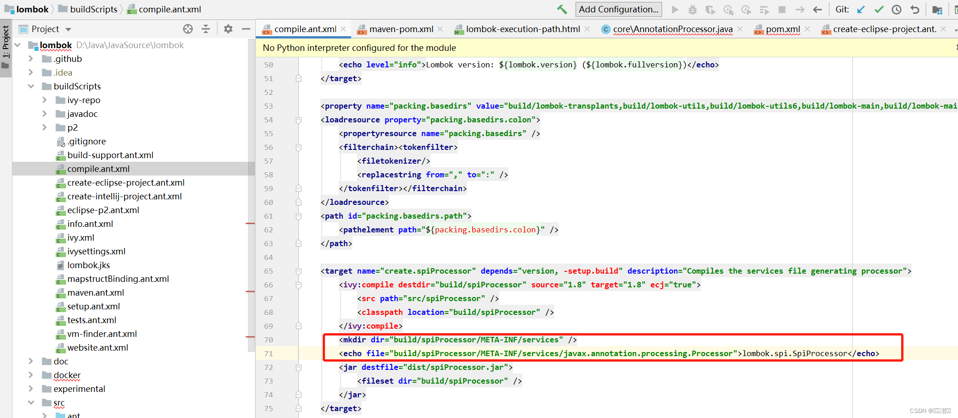Fold code at line 65 gutter marker
This screenshot has height=418, width=958.
298,271
